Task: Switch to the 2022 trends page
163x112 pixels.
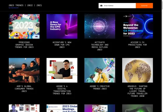Action: pos(30,5)
